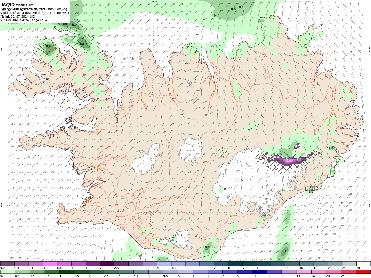Click the grey-green 2.5 legend swatch

point(111,272)
